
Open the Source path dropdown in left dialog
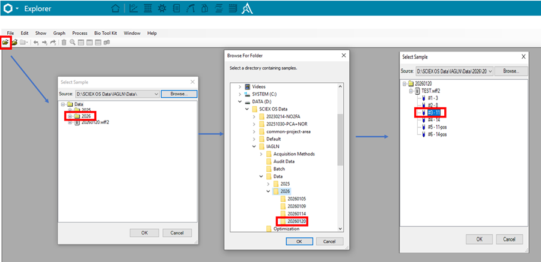click(x=156, y=94)
